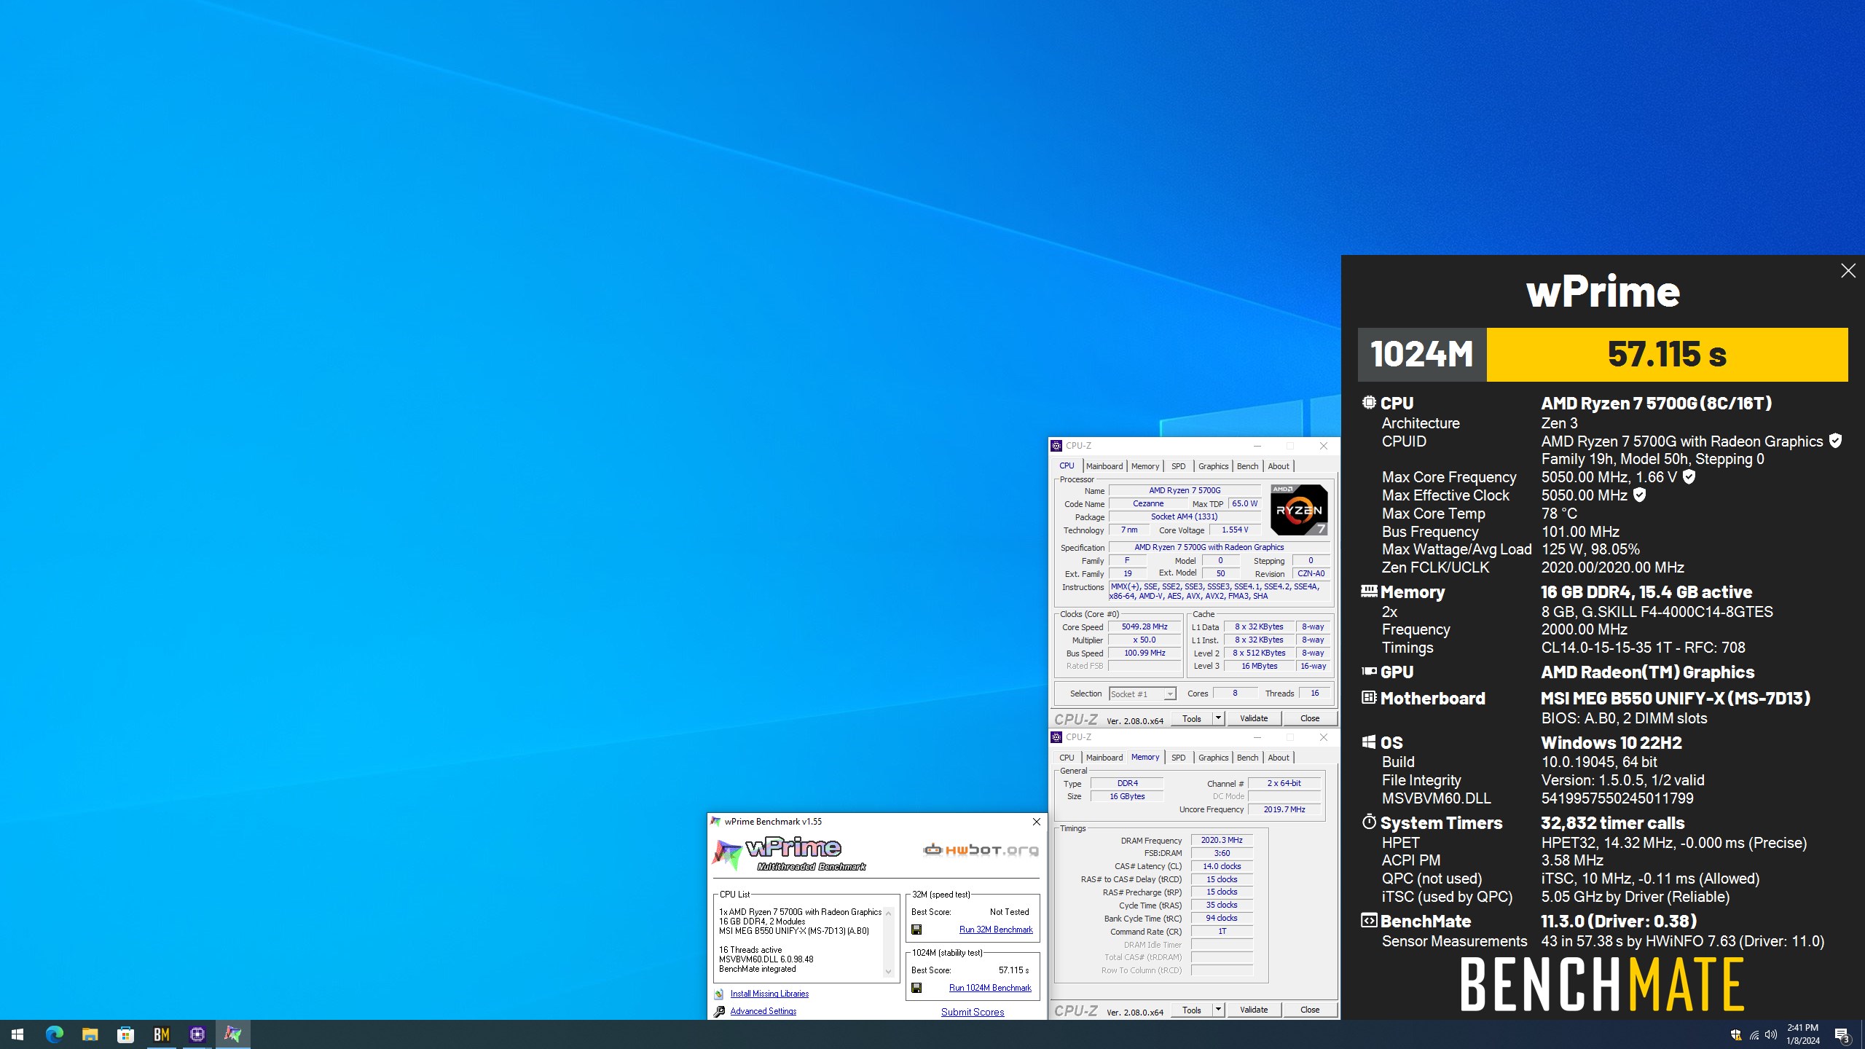Image resolution: width=1865 pixels, height=1049 pixels.
Task: Open Windows Start menu
Action: click(x=17, y=1034)
